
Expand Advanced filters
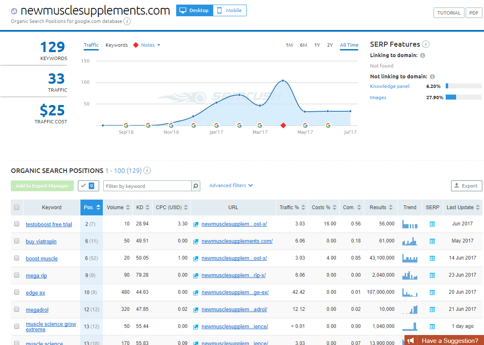231,185
